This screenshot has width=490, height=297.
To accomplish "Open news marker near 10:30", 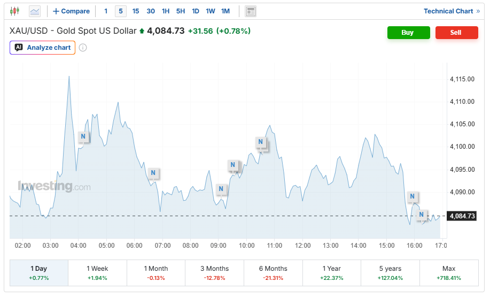I will (x=261, y=142).
